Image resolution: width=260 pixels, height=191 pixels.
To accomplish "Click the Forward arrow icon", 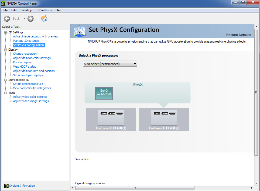I will [x=30, y=19].
